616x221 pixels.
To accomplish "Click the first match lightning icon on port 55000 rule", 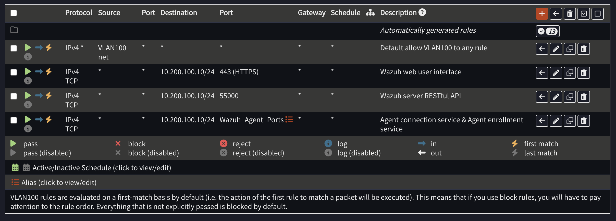I will click(48, 95).
